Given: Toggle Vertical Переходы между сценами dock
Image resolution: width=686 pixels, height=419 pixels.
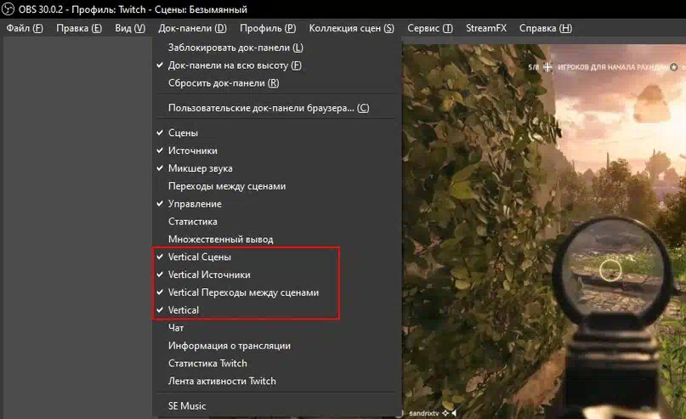Looking at the screenshot, I should point(276,292).
